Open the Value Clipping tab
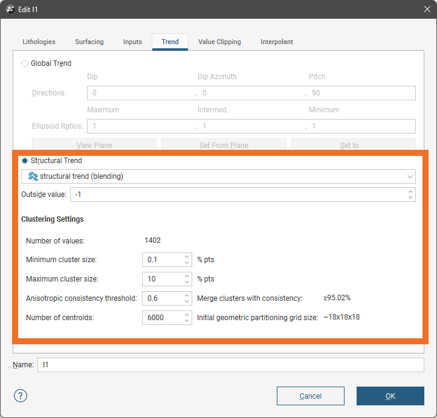 219,42
